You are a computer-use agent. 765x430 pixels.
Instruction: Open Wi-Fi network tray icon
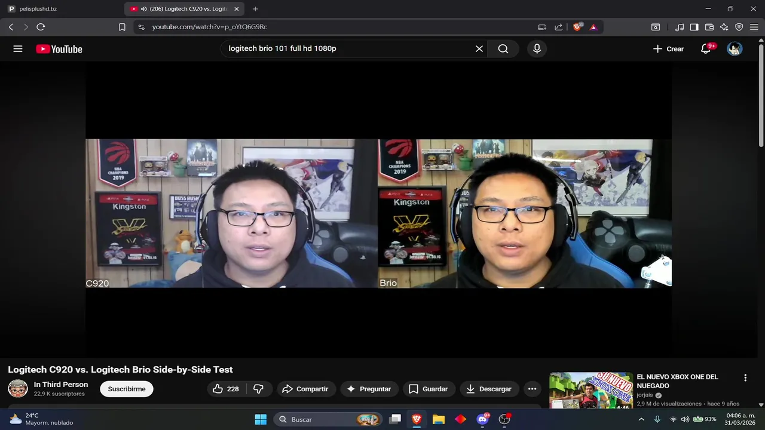(x=673, y=419)
